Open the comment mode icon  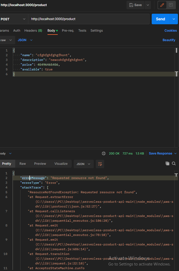(171, 5)
